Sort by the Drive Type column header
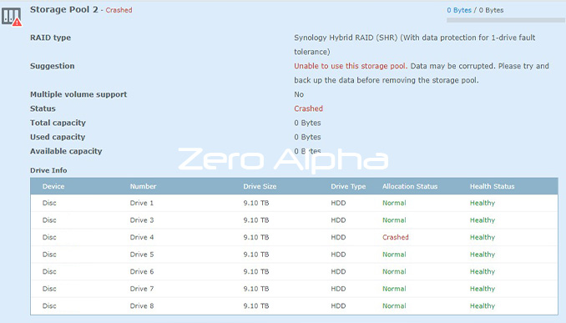This screenshot has height=323, width=566. tap(348, 187)
